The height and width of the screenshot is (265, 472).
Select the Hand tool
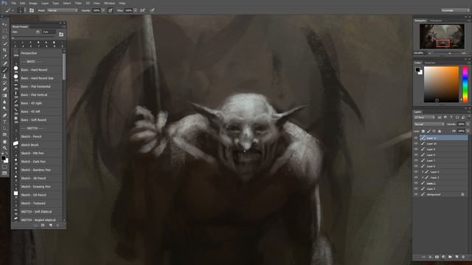pos(4,141)
